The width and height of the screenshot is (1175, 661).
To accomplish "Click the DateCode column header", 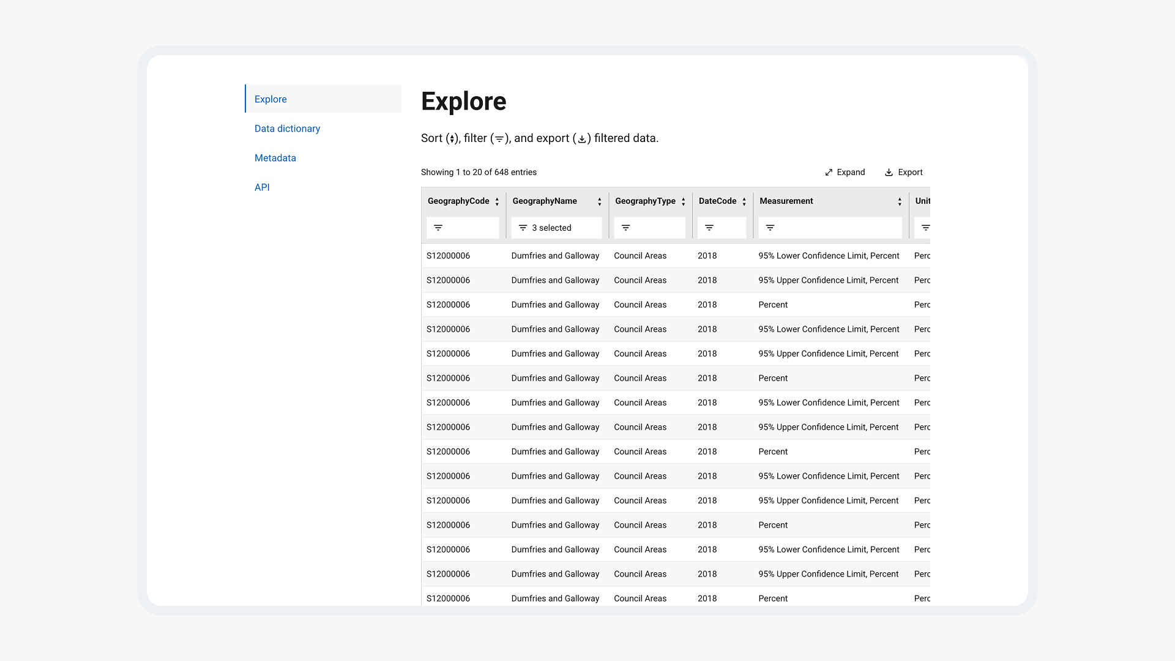I will pos(717,201).
